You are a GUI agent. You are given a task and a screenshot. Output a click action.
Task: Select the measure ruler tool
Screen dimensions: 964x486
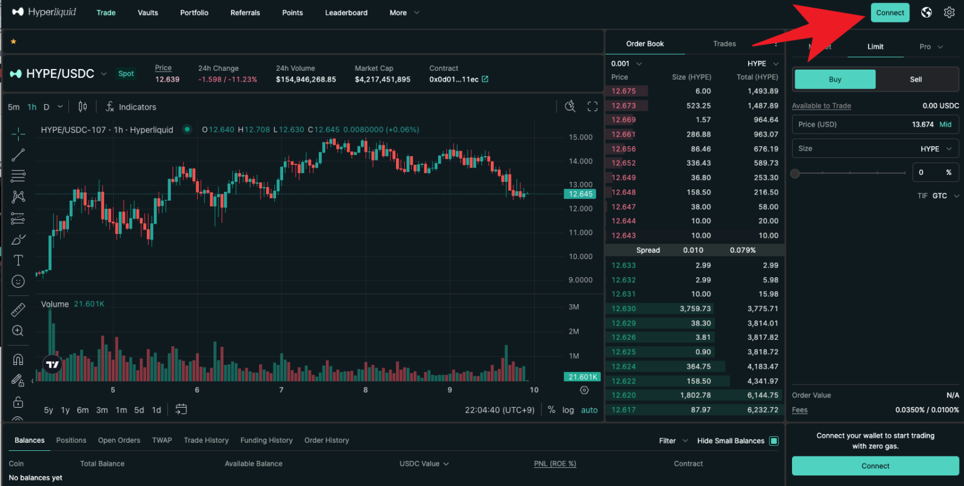pos(17,309)
